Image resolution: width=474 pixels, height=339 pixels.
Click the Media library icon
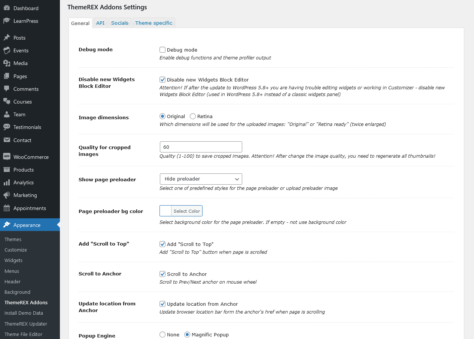tap(7, 63)
